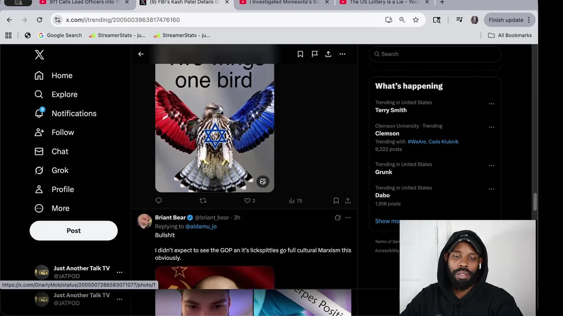
Task: Click the Post button
Action: point(73,230)
